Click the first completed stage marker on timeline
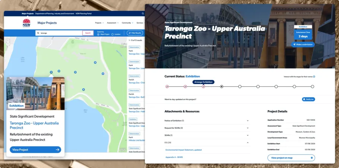339x168 pixels. coord(167,87)
